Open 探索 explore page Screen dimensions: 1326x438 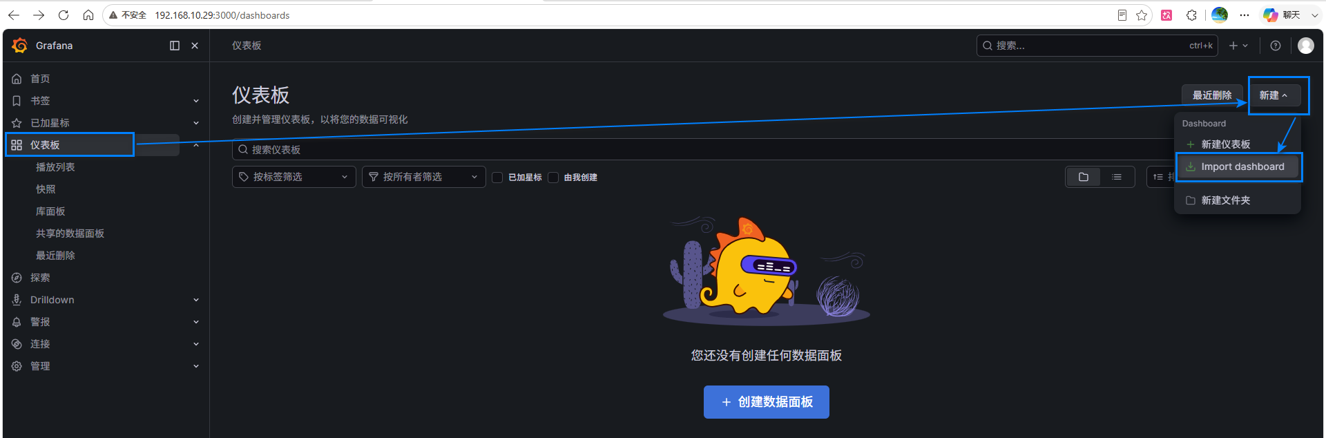point(40,278)
